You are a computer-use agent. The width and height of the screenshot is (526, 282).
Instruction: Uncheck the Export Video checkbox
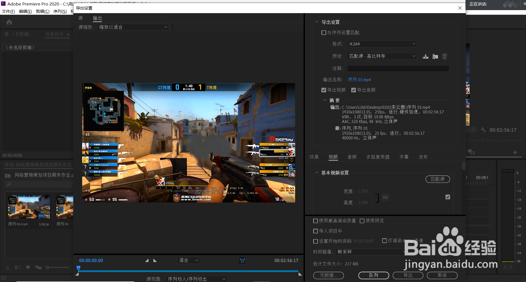tap(324, 90)
